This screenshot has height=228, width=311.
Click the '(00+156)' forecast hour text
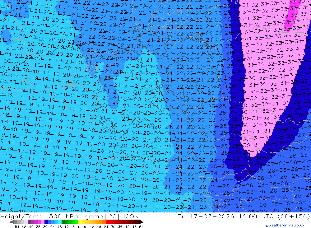294,216
